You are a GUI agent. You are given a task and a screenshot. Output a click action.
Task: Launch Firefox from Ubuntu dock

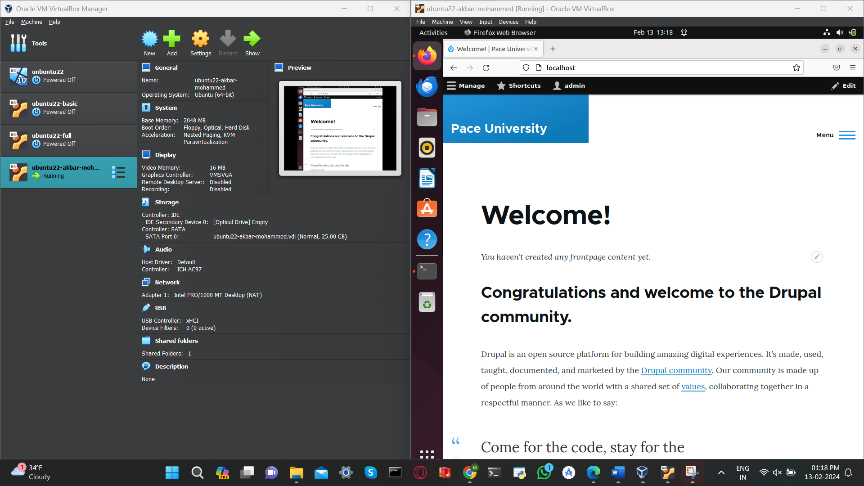coord(427,56)
